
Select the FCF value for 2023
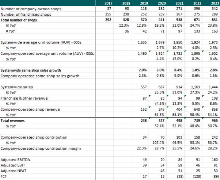click(x=212, y=176)
